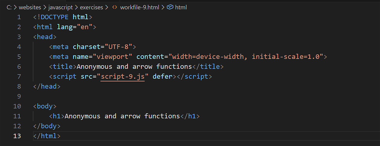380x146 pixels.
Task: Click the title text on line 6
Action: pyautogui.click(x=134, y=67)
